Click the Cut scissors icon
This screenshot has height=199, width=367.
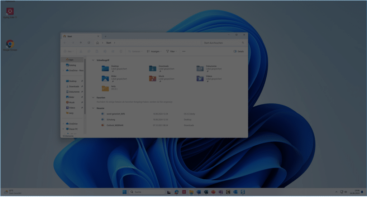tap(81, 52)
